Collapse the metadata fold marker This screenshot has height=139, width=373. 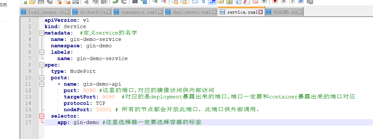pos(42,33)
